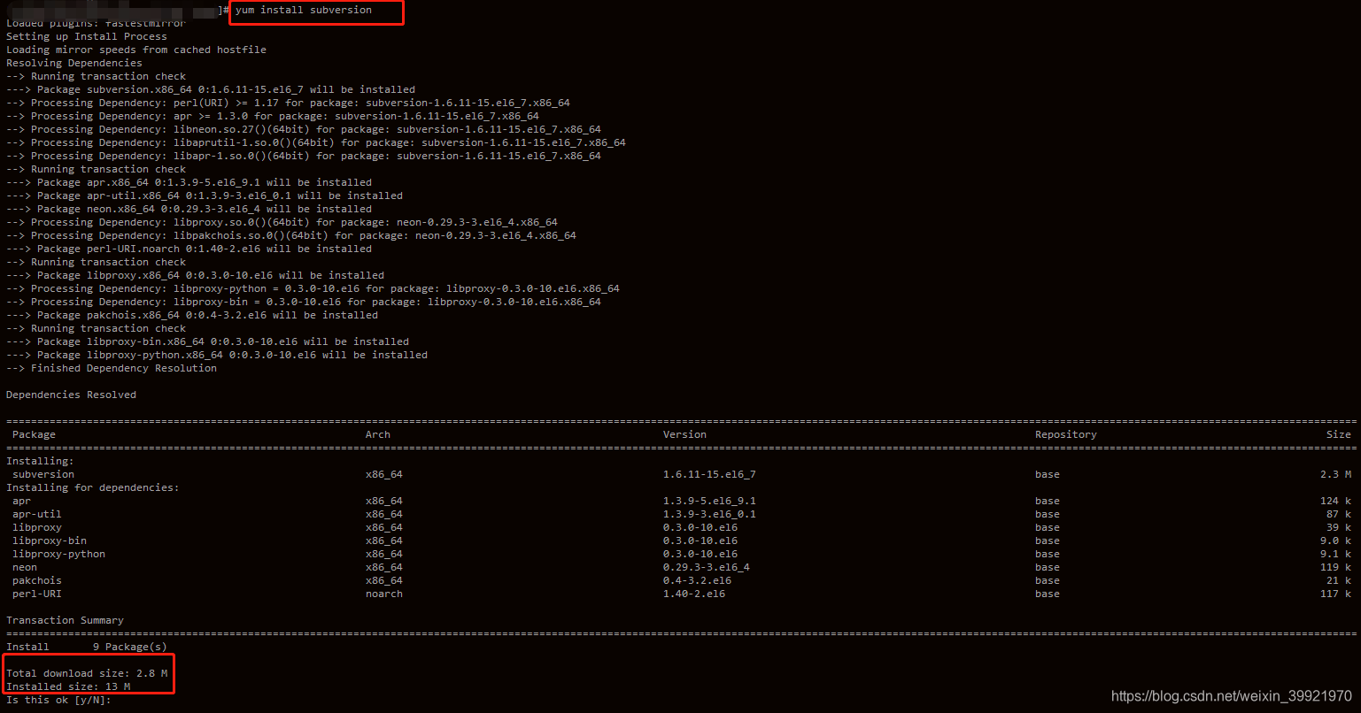Click the '21 k' size value
This screenshot has width=1361, height=713.
point(1339,580)
